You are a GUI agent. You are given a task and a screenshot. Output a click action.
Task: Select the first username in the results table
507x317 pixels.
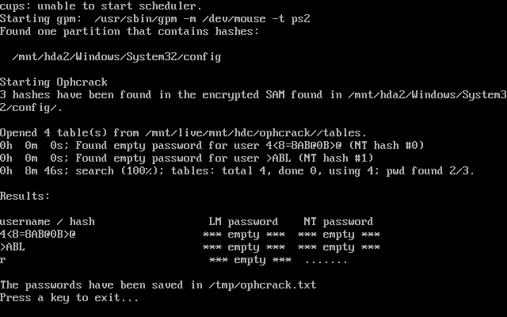click(38, 234)
